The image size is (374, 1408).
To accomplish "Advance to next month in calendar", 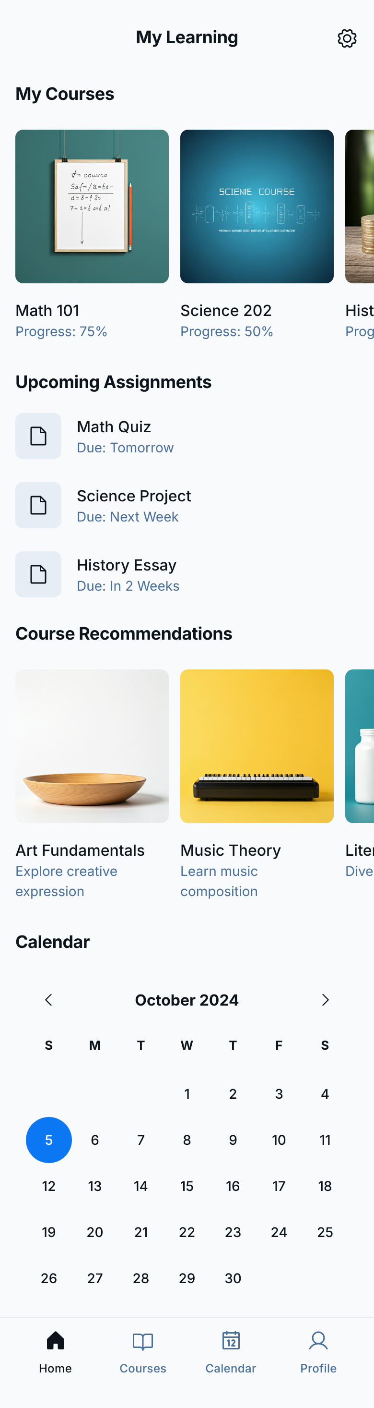I will (x=325, y=1000).
